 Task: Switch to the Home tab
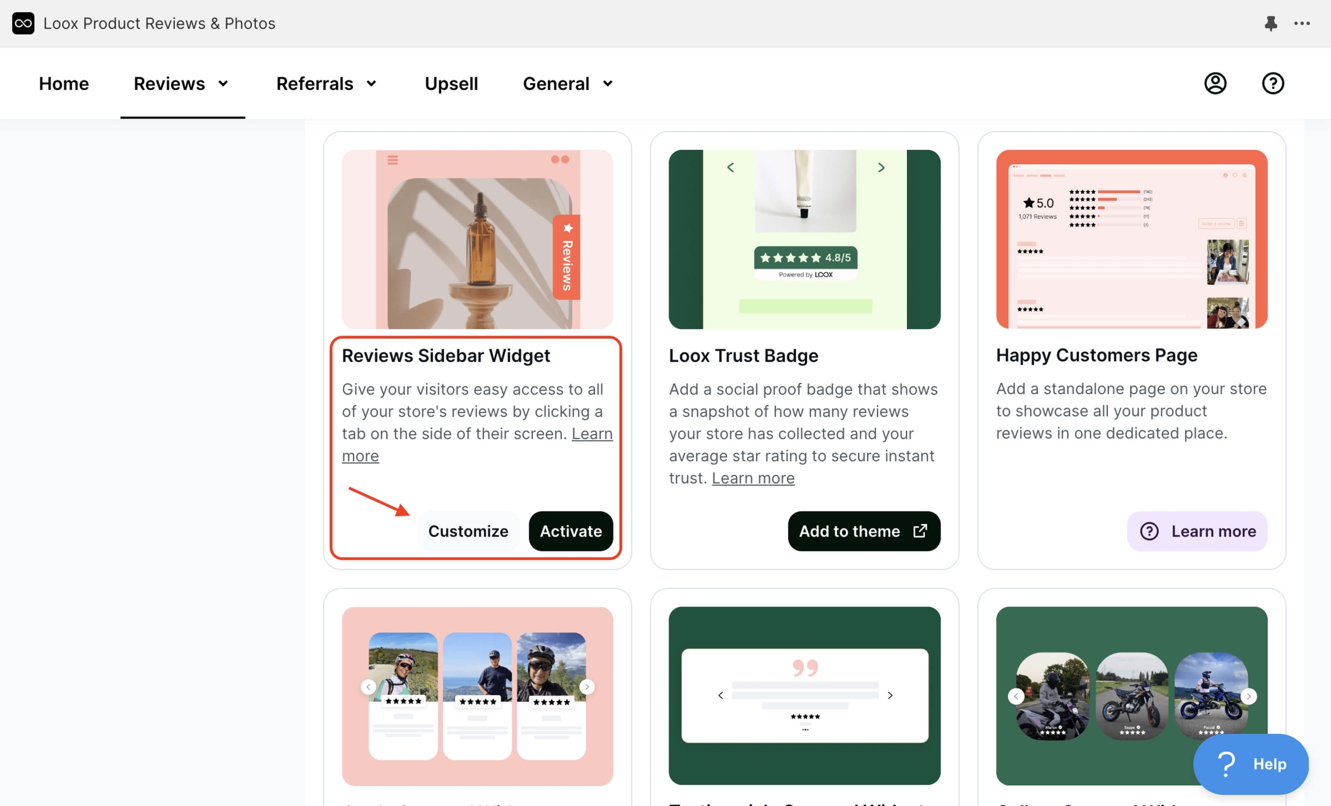pos(64,83)
